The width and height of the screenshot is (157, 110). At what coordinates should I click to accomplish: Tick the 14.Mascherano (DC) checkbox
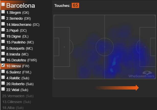tap(3, 24)
